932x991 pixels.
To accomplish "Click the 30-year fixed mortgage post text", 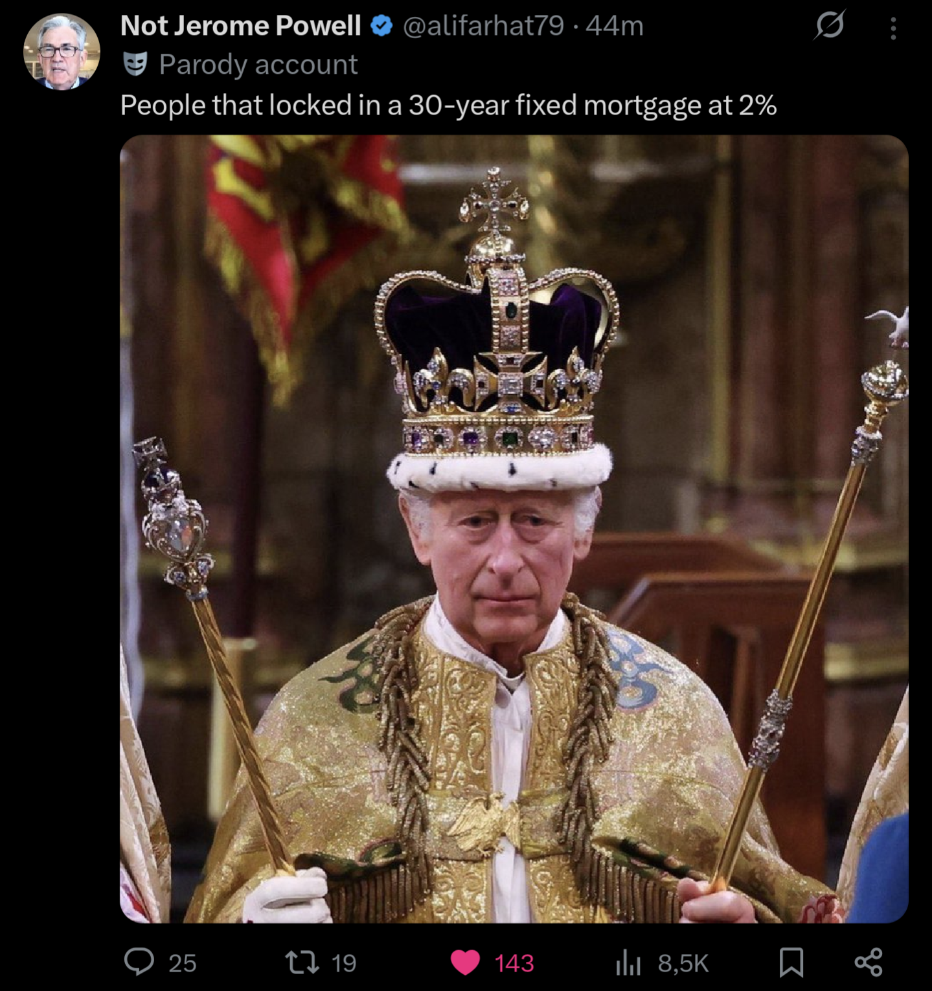I will coord(448,105).
